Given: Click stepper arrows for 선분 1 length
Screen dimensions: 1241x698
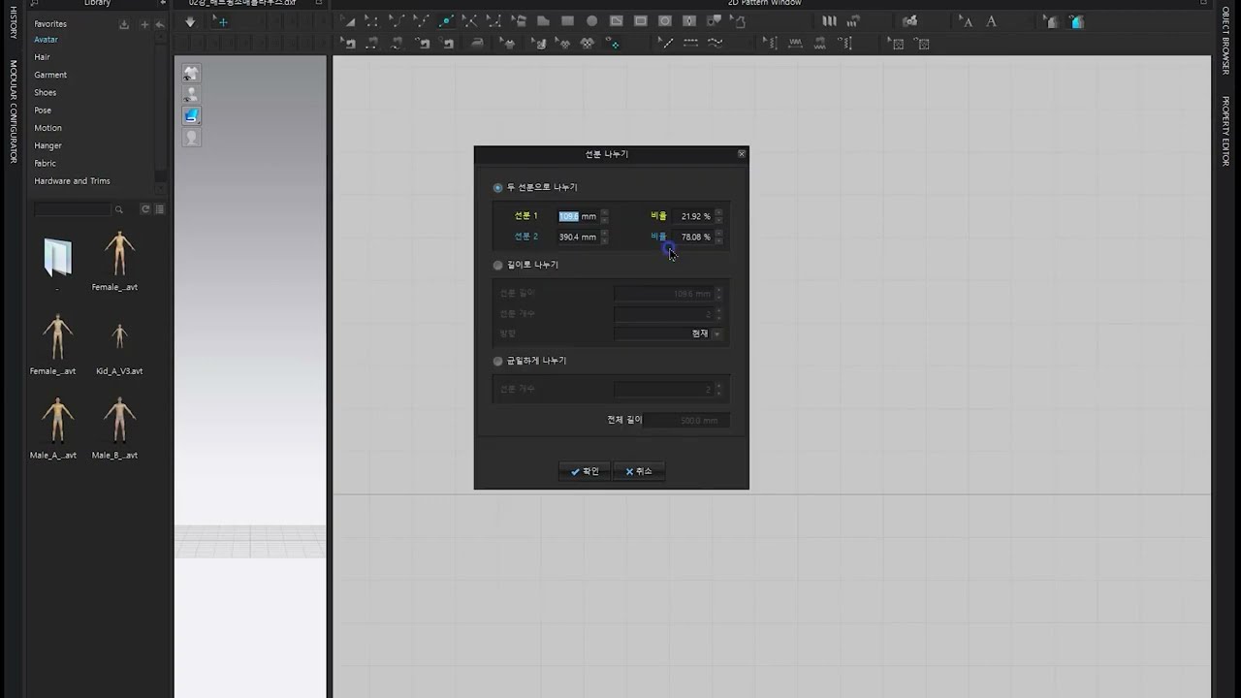Looking at the screenshot, I should pyautogui.click(x=605, y=216).
